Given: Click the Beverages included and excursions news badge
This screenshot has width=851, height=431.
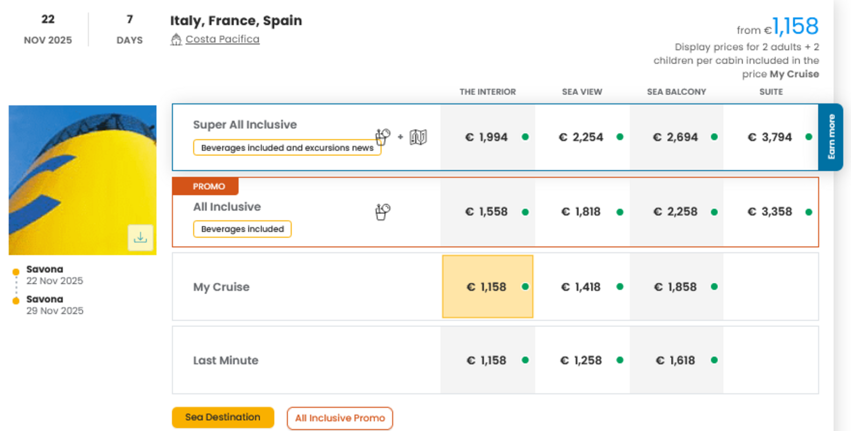Looking at the screenshot, I should pos(287,148).
